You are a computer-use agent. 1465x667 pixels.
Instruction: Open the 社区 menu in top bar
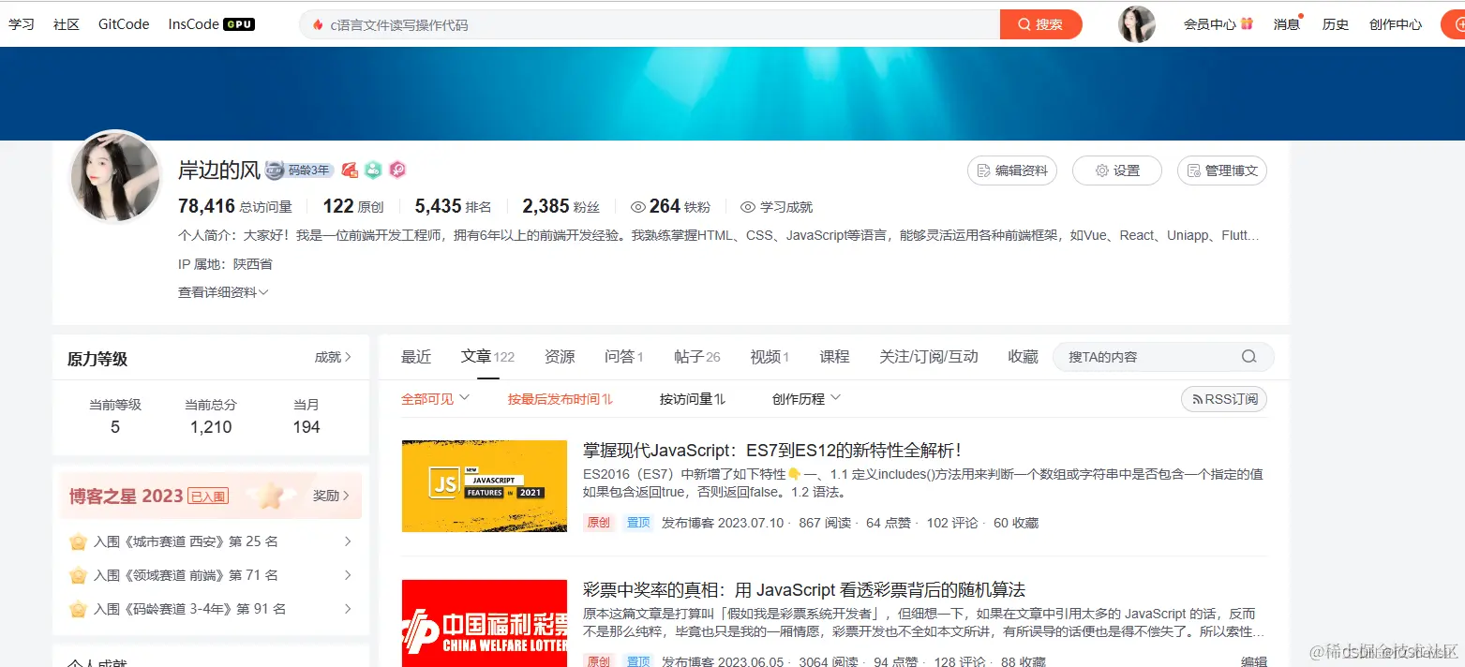[66, 24]
